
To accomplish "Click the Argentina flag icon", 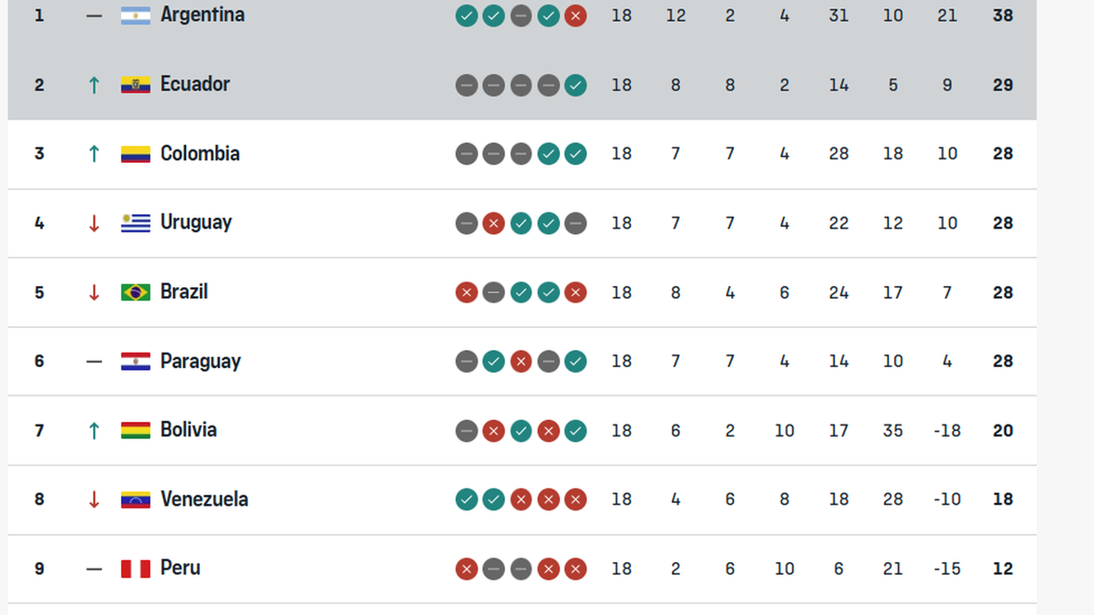I will tap(135, 15).
